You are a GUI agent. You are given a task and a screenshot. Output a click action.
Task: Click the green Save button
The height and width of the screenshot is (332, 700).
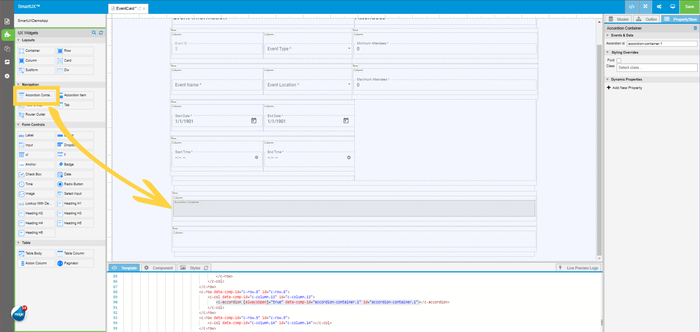point(689,7)
